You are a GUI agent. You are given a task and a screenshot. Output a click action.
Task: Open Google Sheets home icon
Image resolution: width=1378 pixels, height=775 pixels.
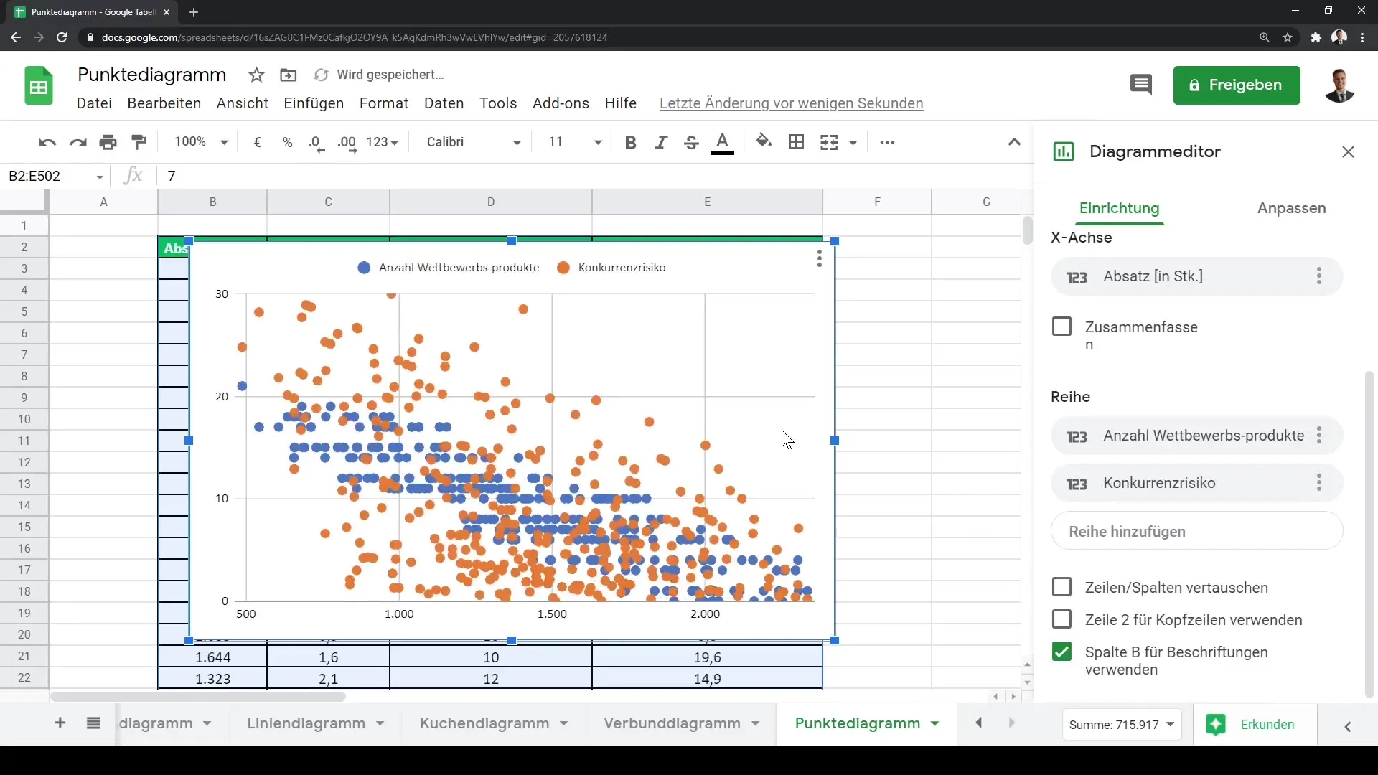click(x=39, y=85)
